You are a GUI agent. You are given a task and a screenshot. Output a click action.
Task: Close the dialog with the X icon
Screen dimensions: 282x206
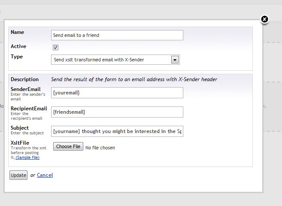coord(264,19)
